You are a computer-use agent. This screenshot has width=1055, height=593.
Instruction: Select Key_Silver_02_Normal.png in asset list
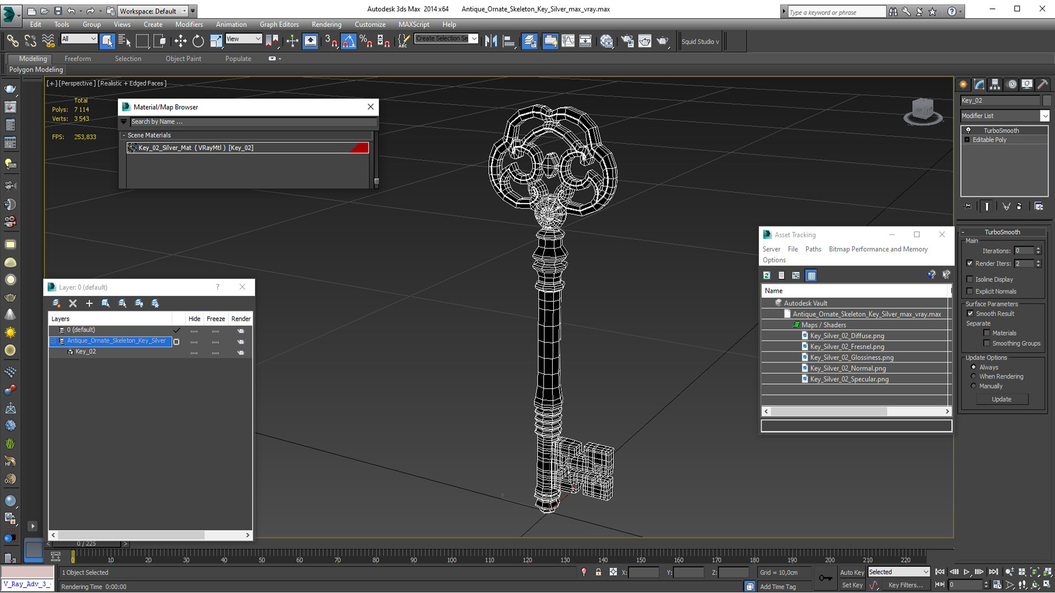coord(848,368)
